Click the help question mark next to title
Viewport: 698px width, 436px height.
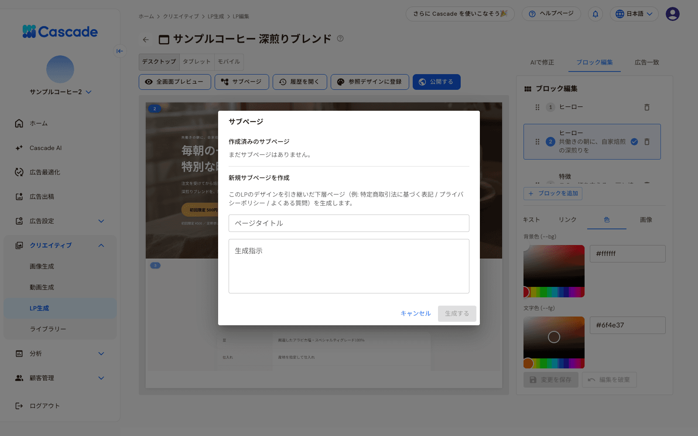[x=340, y=38]
